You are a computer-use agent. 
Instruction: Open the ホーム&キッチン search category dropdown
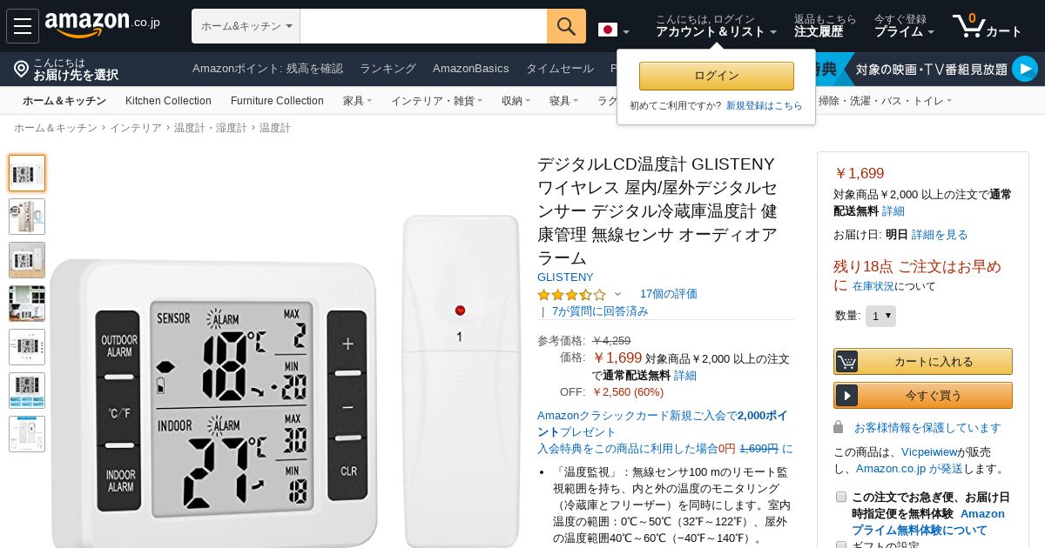pyautogui.click(x=246, y=26)
